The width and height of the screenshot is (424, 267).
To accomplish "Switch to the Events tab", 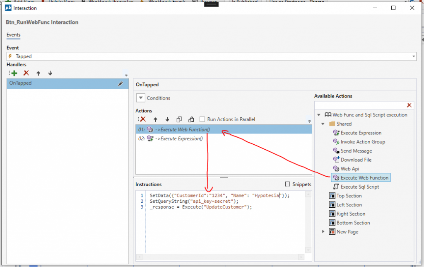I will [13, 35].
